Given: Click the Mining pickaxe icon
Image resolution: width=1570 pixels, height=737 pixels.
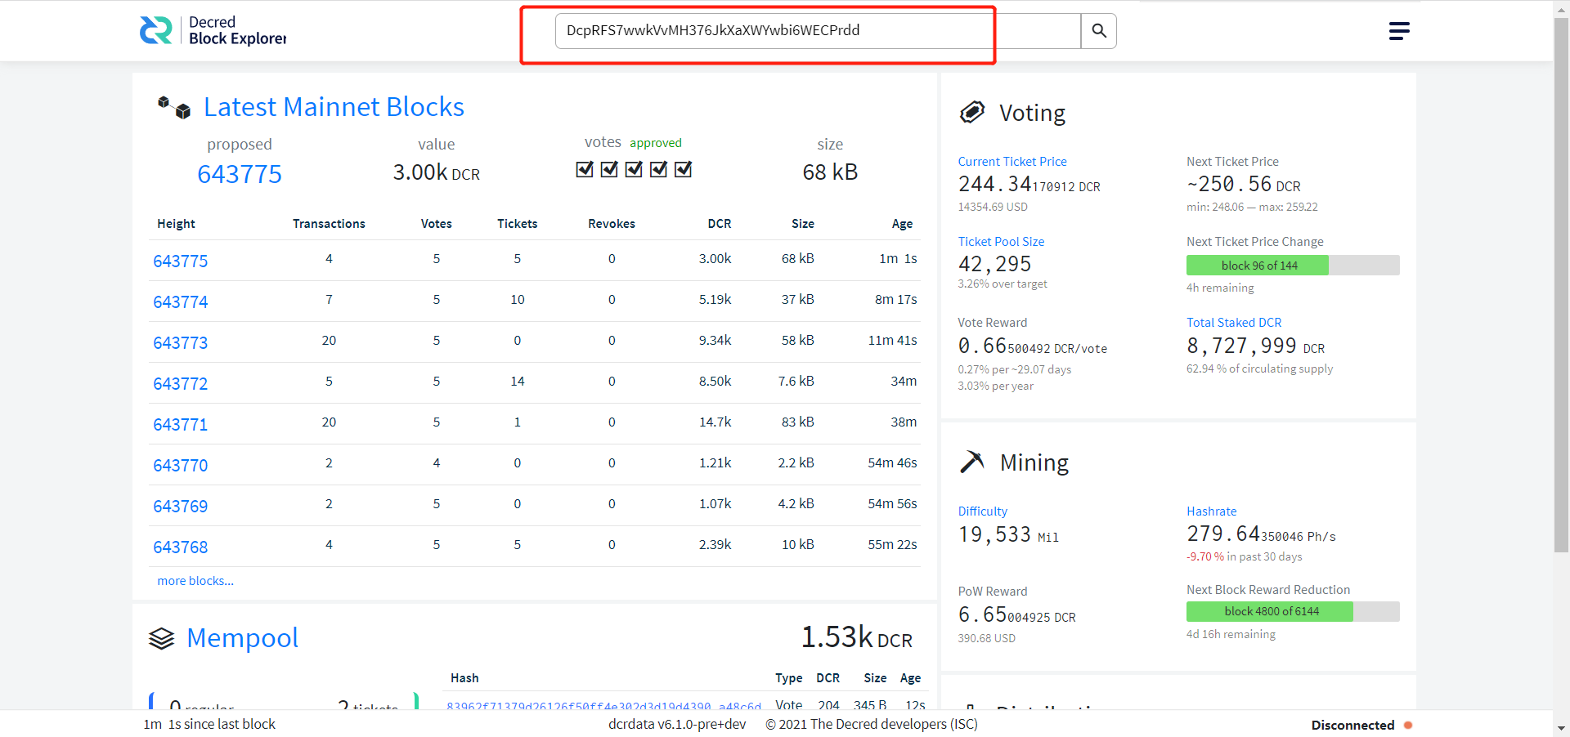Looking at the screenshot, I should pos(972,462).
